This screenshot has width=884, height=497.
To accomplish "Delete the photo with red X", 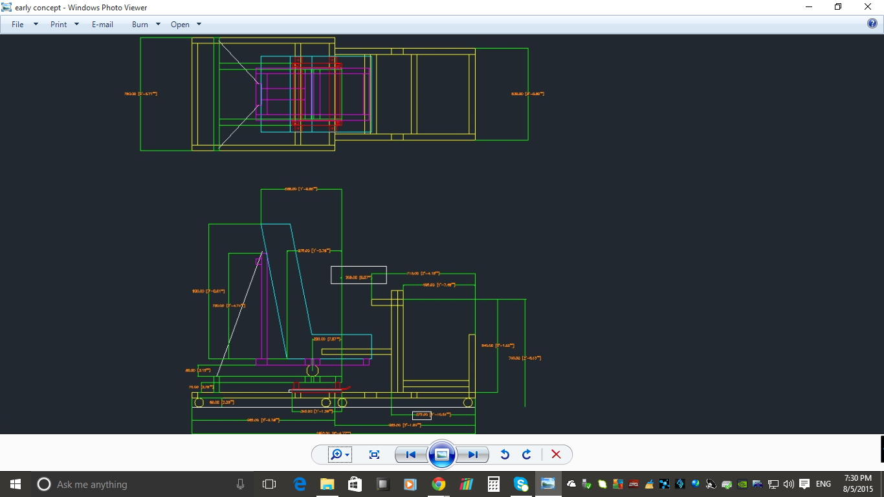I will click(x=556, y=454).
